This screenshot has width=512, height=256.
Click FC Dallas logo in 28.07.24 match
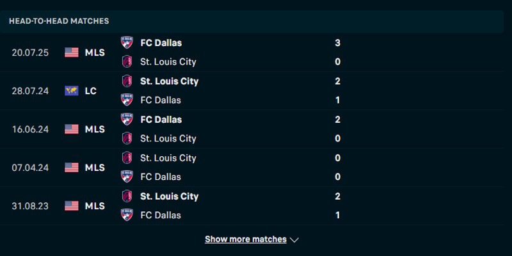click(127, 100)
